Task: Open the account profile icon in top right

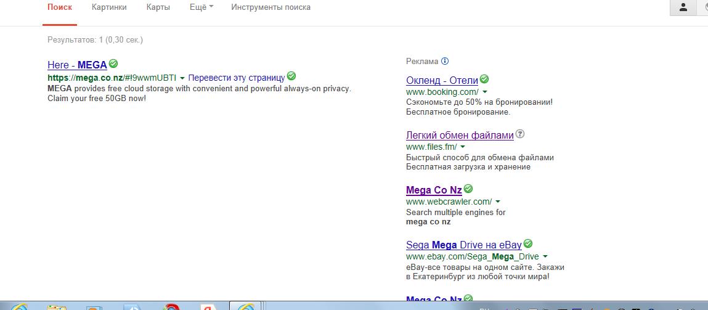Action: tap(683, 7)
